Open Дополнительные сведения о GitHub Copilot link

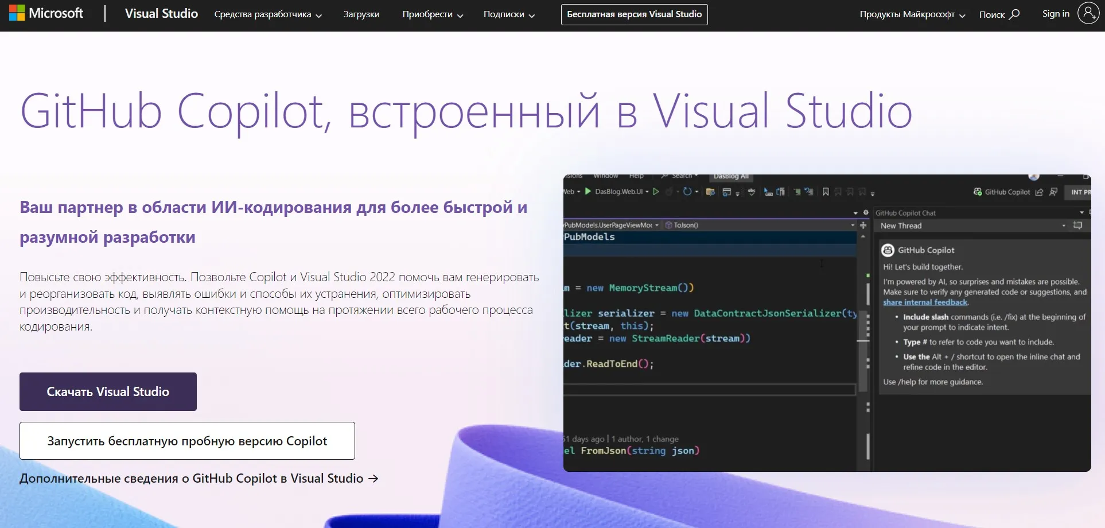point(199,478)
